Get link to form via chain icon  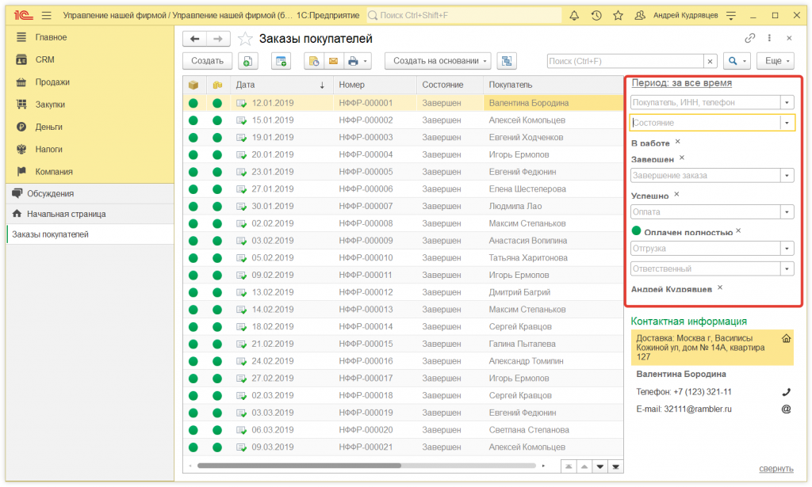(749, 38)
